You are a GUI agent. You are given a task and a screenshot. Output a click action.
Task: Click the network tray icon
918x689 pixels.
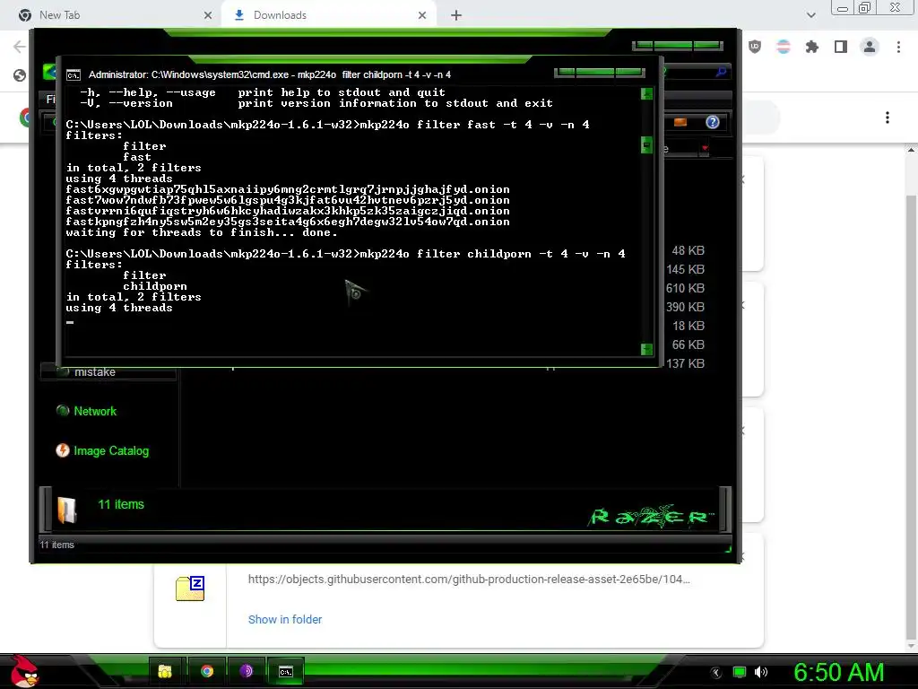pos(740,672)
